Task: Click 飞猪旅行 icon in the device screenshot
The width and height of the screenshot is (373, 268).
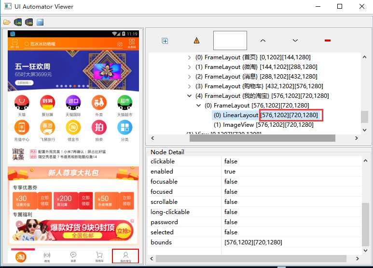Action: click(x=47, y=128)
